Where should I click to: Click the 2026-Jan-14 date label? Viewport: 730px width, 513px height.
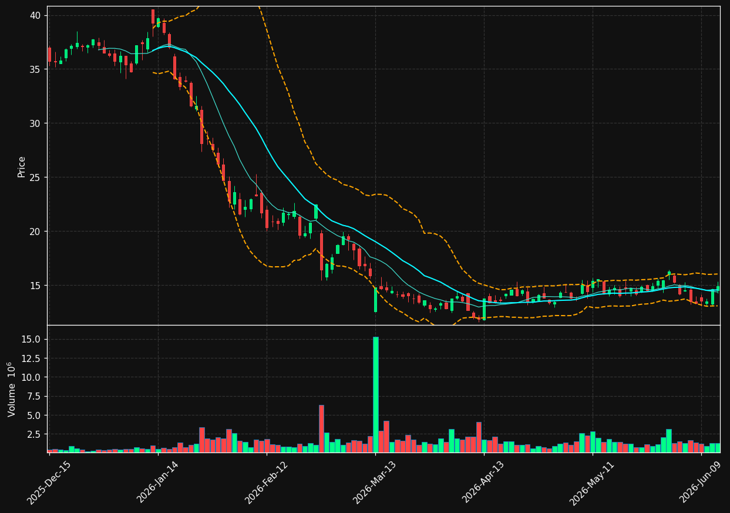[x=157, y=482]
